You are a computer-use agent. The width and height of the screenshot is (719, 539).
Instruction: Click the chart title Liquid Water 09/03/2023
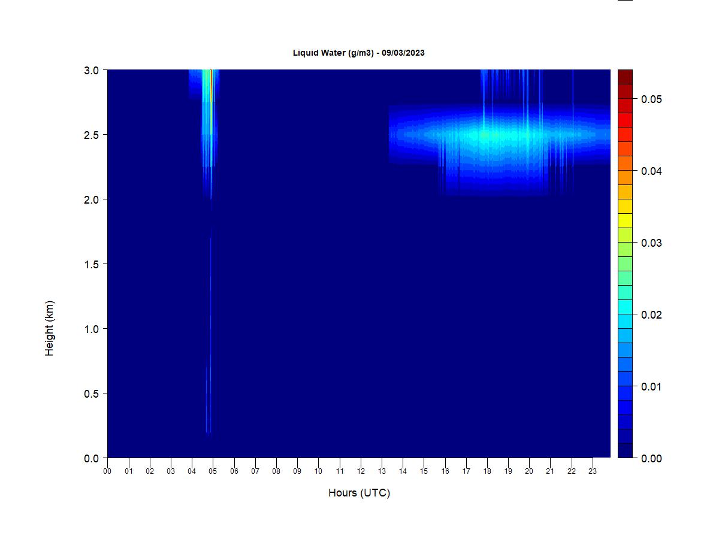(x=358, y=53)
